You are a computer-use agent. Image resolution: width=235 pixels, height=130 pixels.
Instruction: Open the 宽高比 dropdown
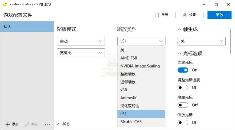(81, 53)
